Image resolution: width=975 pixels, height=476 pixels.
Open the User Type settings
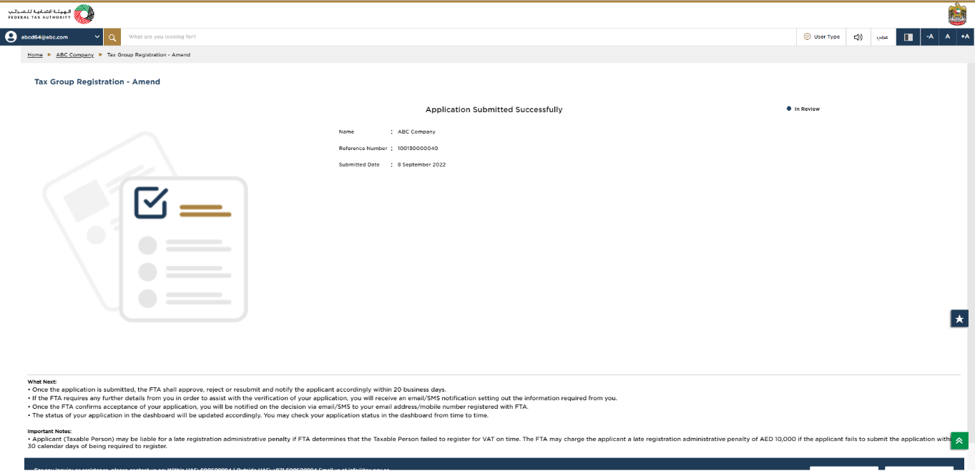click(x=821, y=36)
